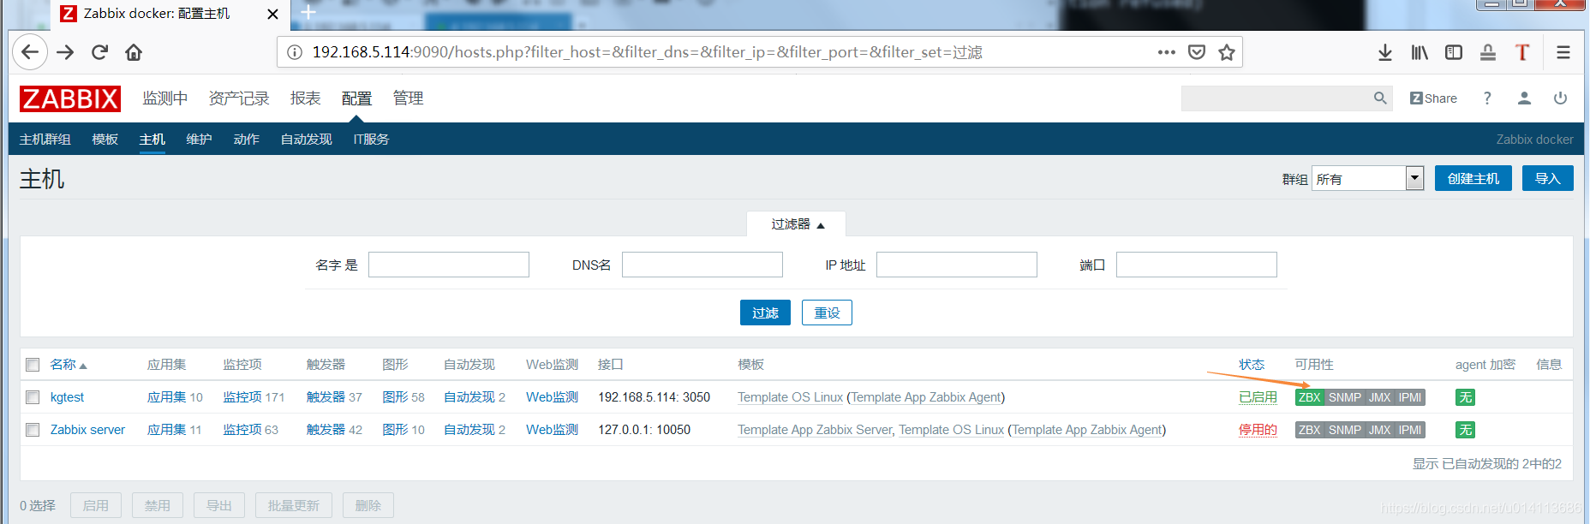The width and height of the screenshot is (1590, 524).
Task: Switch to IT服务 submenu
Action: [x=372, y=139]
